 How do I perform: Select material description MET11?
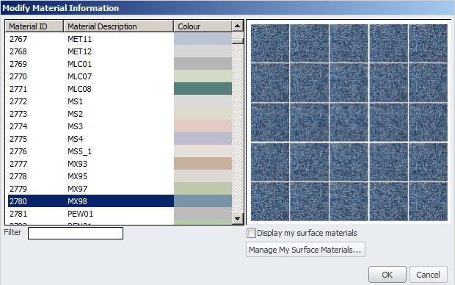[x=79, y=39]
